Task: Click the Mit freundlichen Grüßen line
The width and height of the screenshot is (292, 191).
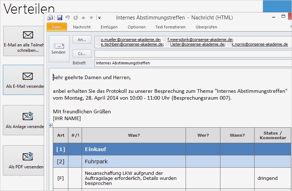Action: [82, 112]
